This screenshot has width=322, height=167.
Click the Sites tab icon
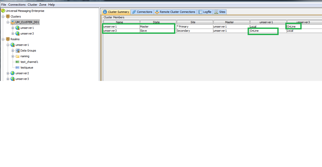click(x=216, y=12)
